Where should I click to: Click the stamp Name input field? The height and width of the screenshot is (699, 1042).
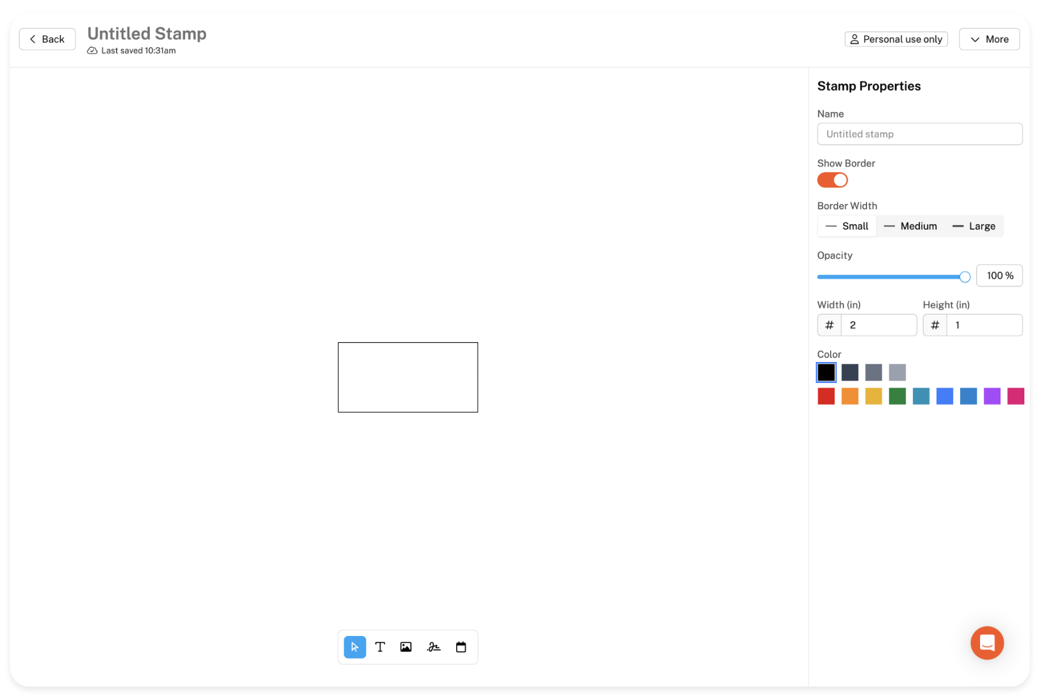pos(919,134)
